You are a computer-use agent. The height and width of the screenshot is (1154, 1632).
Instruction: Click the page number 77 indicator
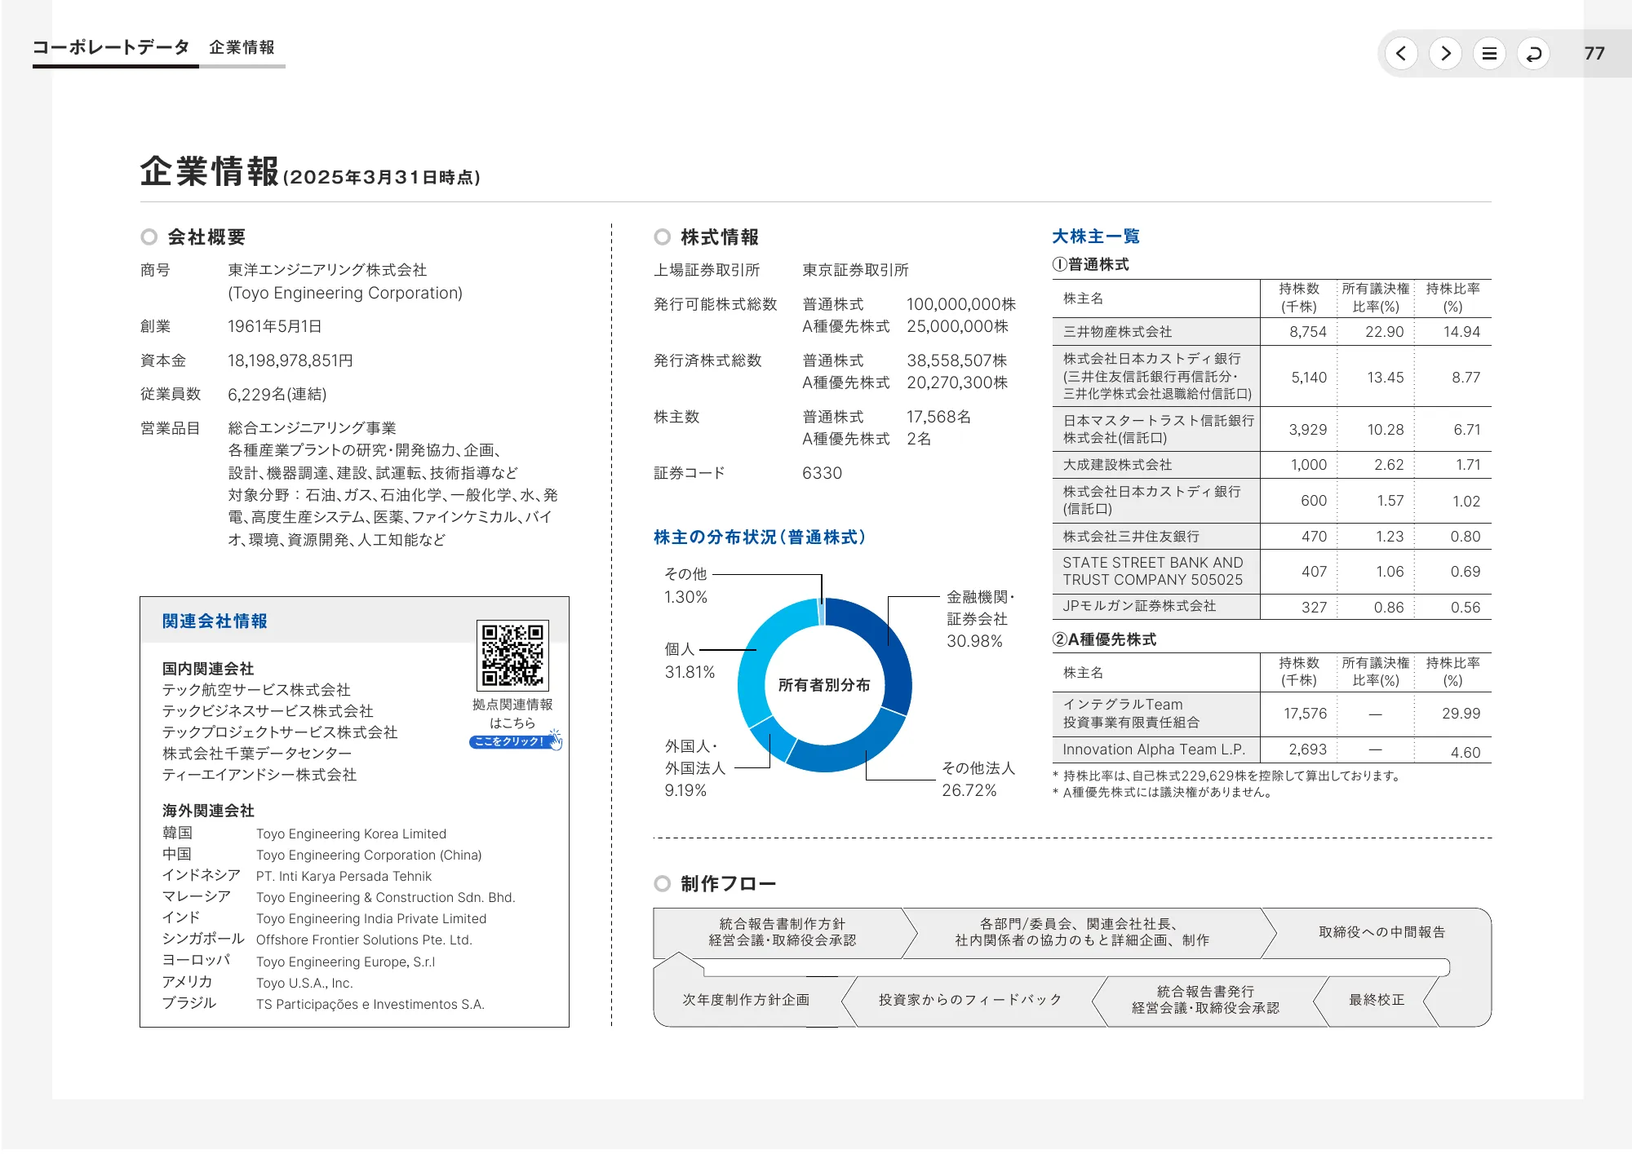tap(1596, 53)
